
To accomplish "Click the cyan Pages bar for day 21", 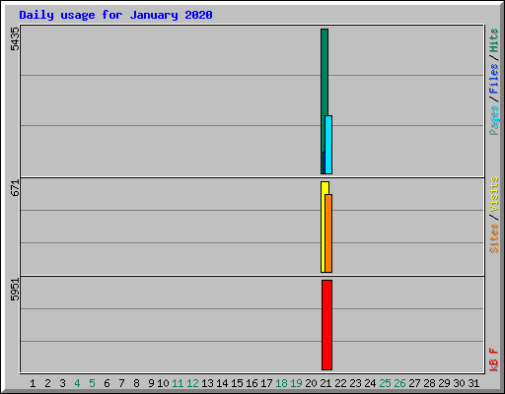I will (x=328, y=145).
